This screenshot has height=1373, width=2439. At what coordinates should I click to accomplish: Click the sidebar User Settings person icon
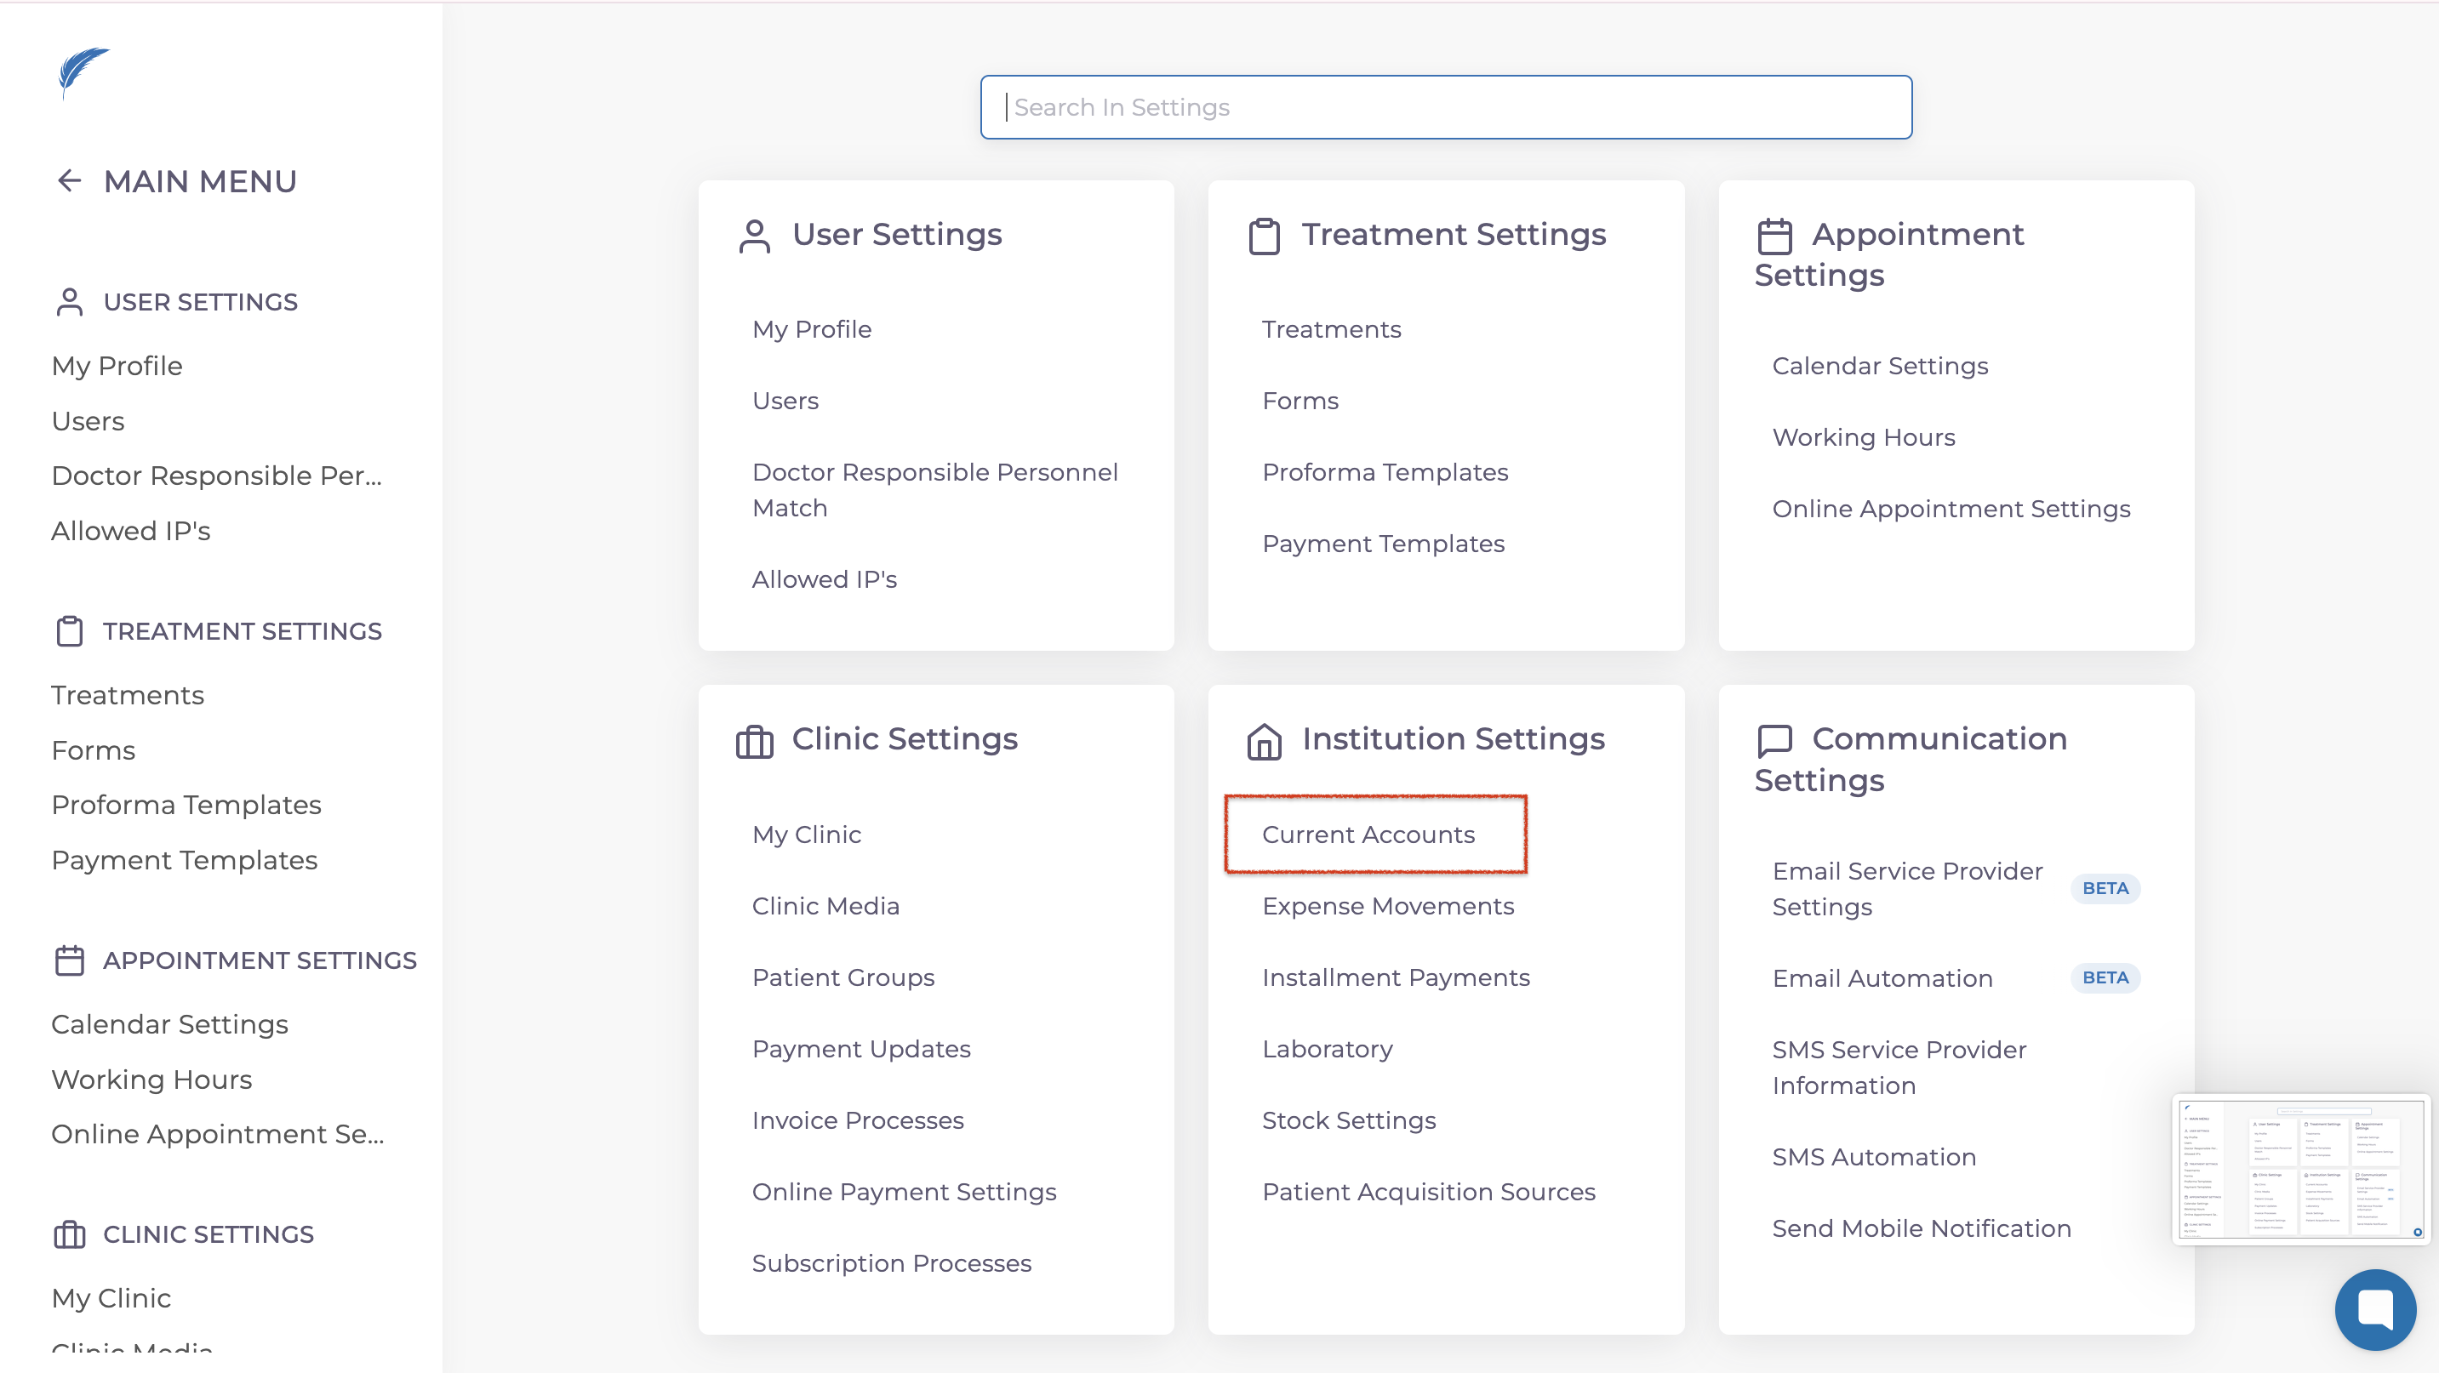pyautogui.click(x=69, y=302)
